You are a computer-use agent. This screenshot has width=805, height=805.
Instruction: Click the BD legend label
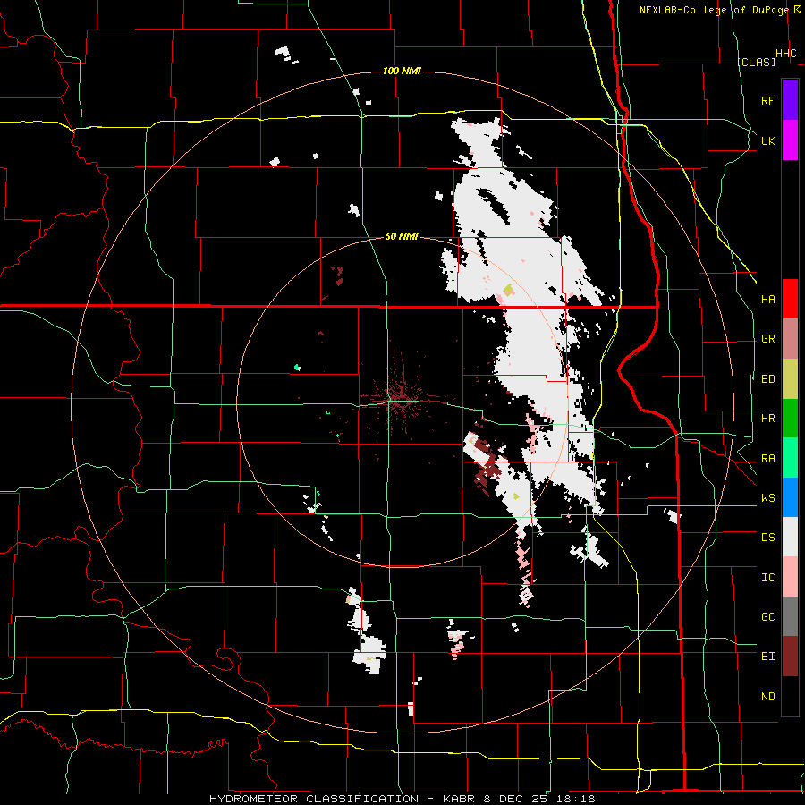coord(767,379)
